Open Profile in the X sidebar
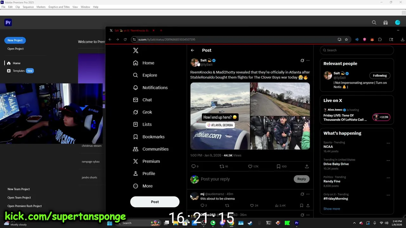This screenshot has width=406, height=228. (144, 174)
